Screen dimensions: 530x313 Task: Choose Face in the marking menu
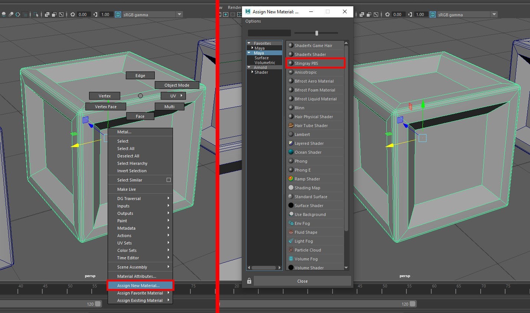pyautogui.click(x=140, y=116)
